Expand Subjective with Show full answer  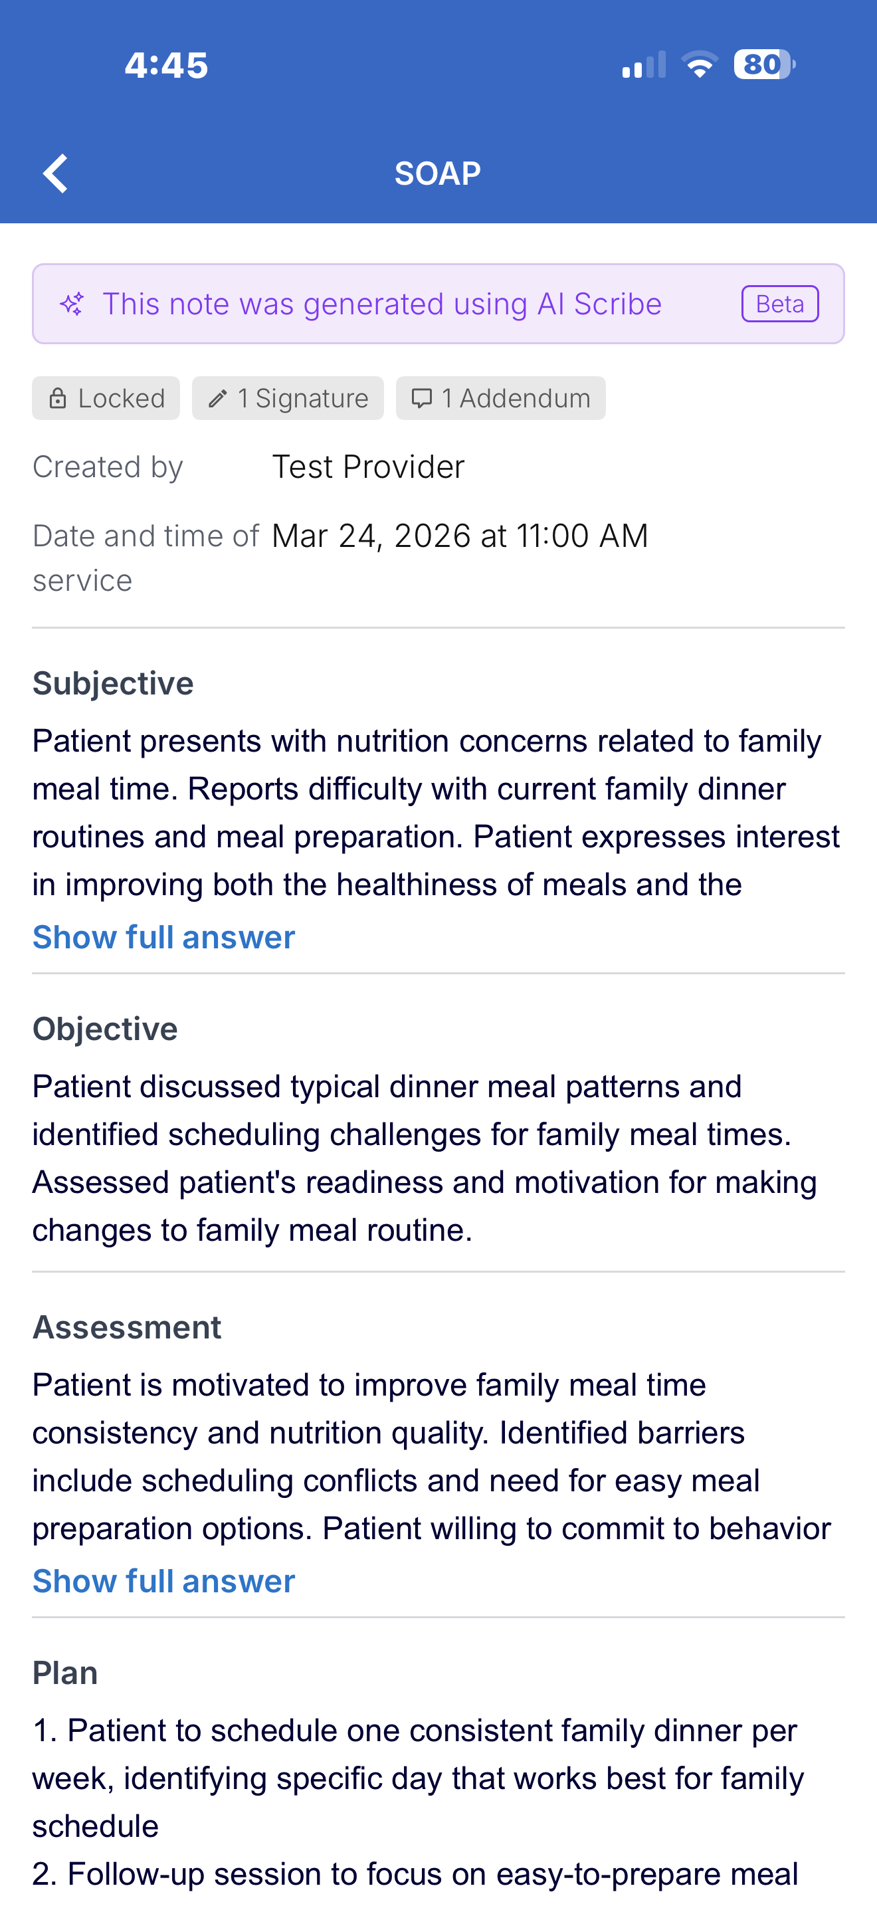point(163,938)
